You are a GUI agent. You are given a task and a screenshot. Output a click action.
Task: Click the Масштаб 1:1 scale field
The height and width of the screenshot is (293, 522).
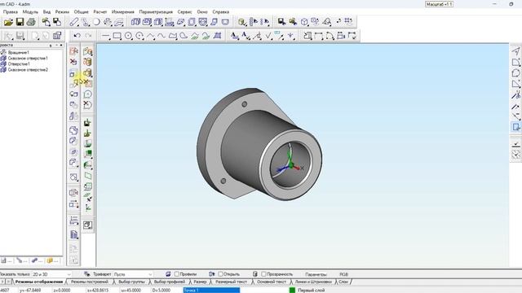pos(439,4)
